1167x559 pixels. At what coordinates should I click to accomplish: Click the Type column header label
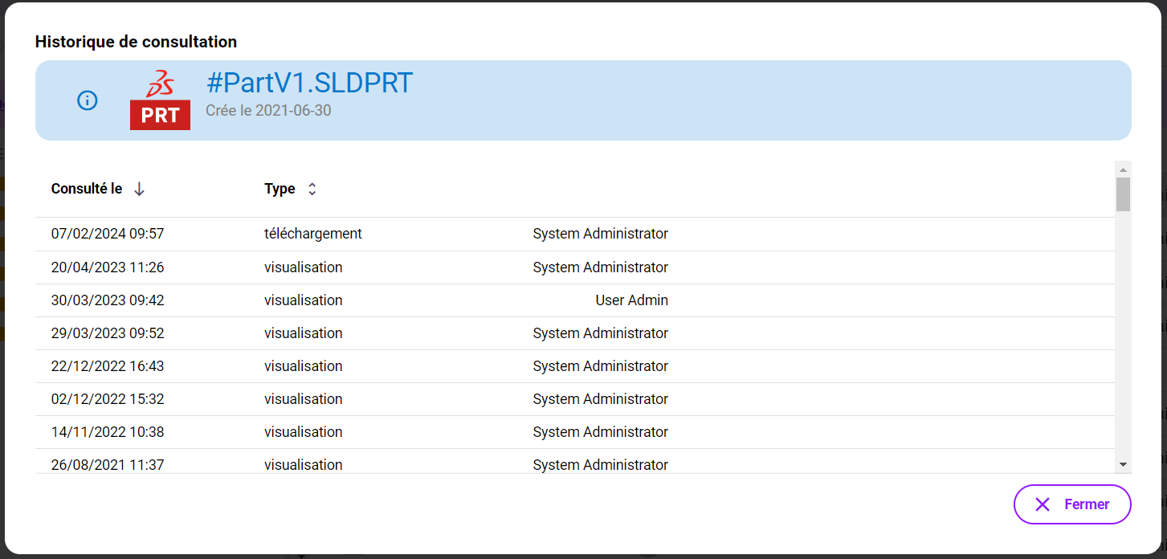(280, 189)
